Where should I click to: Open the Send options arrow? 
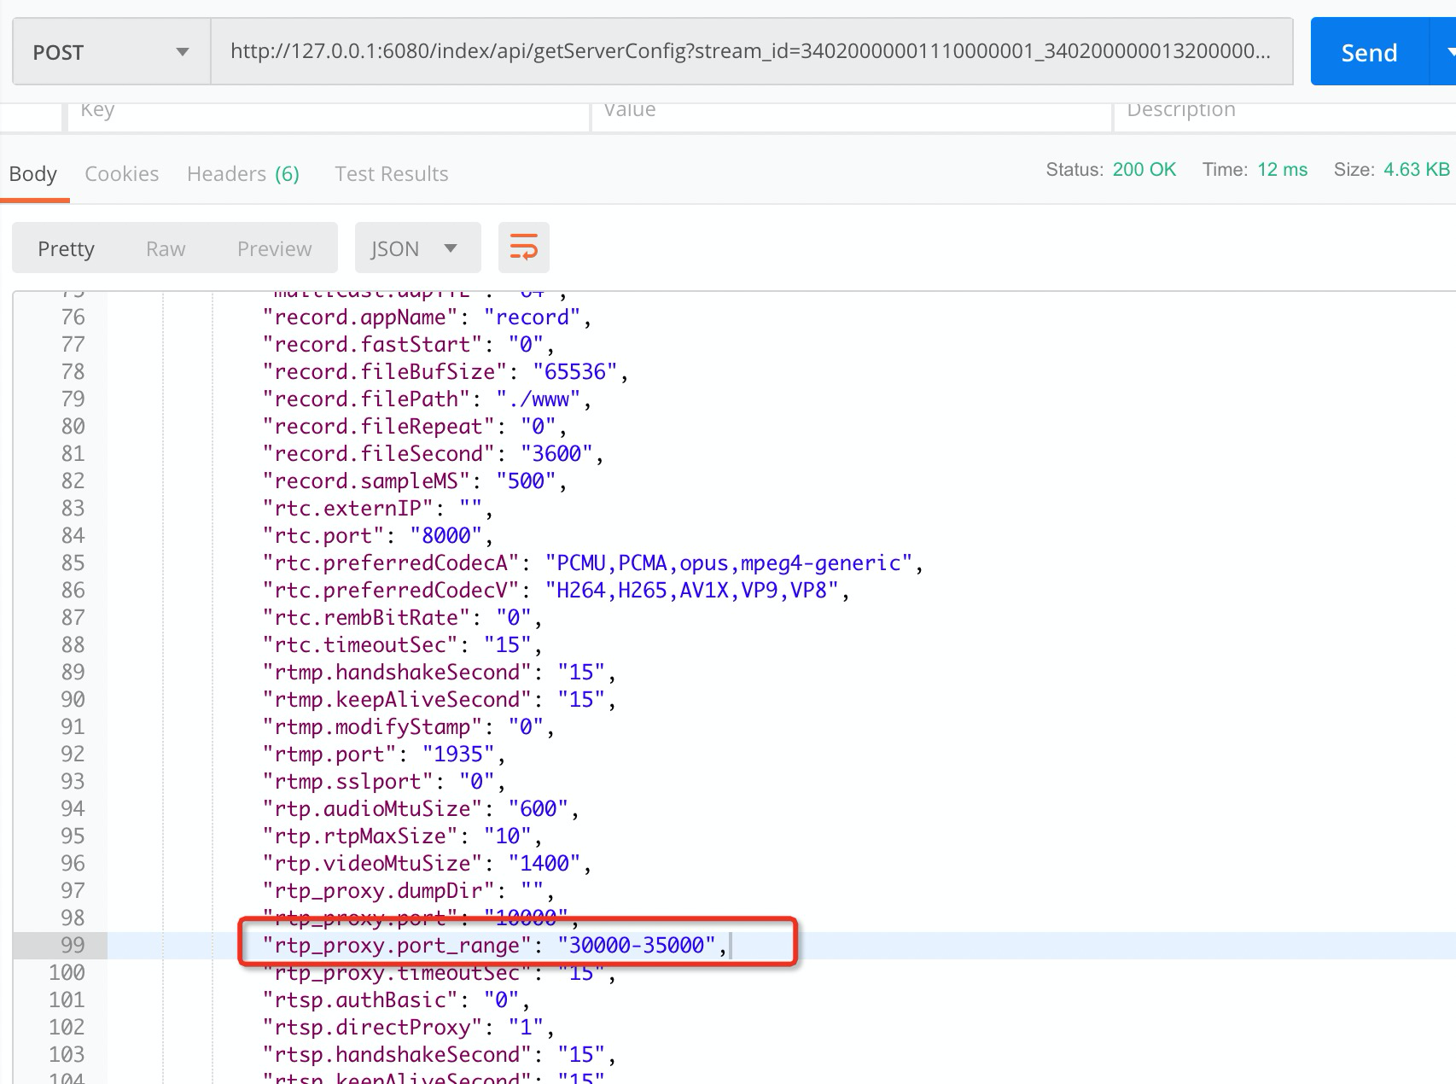(1446, 51)
